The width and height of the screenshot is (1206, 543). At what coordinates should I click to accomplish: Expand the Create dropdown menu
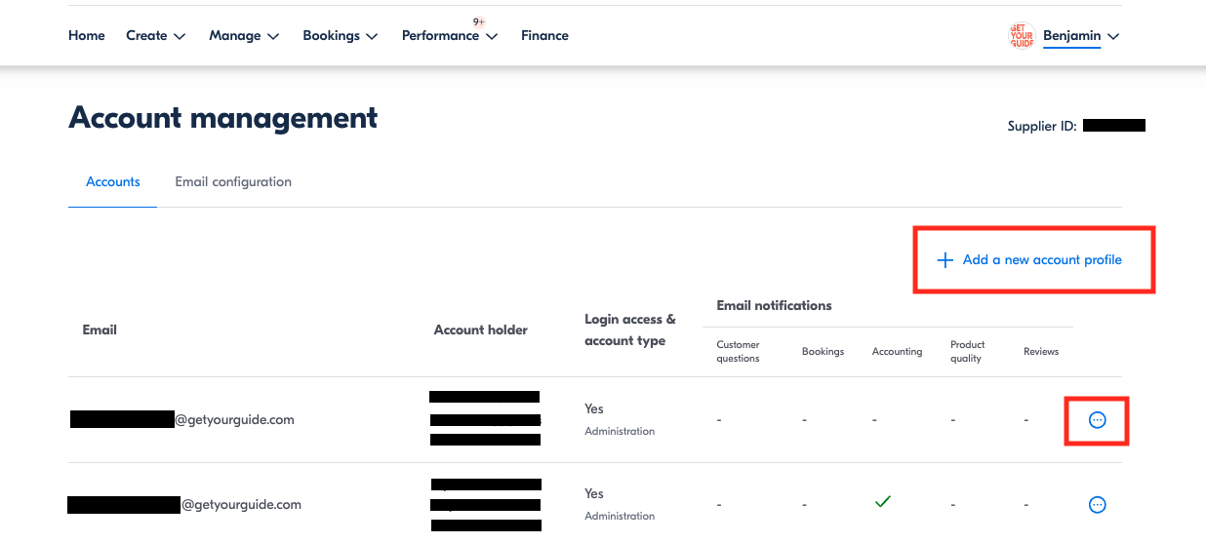(155, 36)
